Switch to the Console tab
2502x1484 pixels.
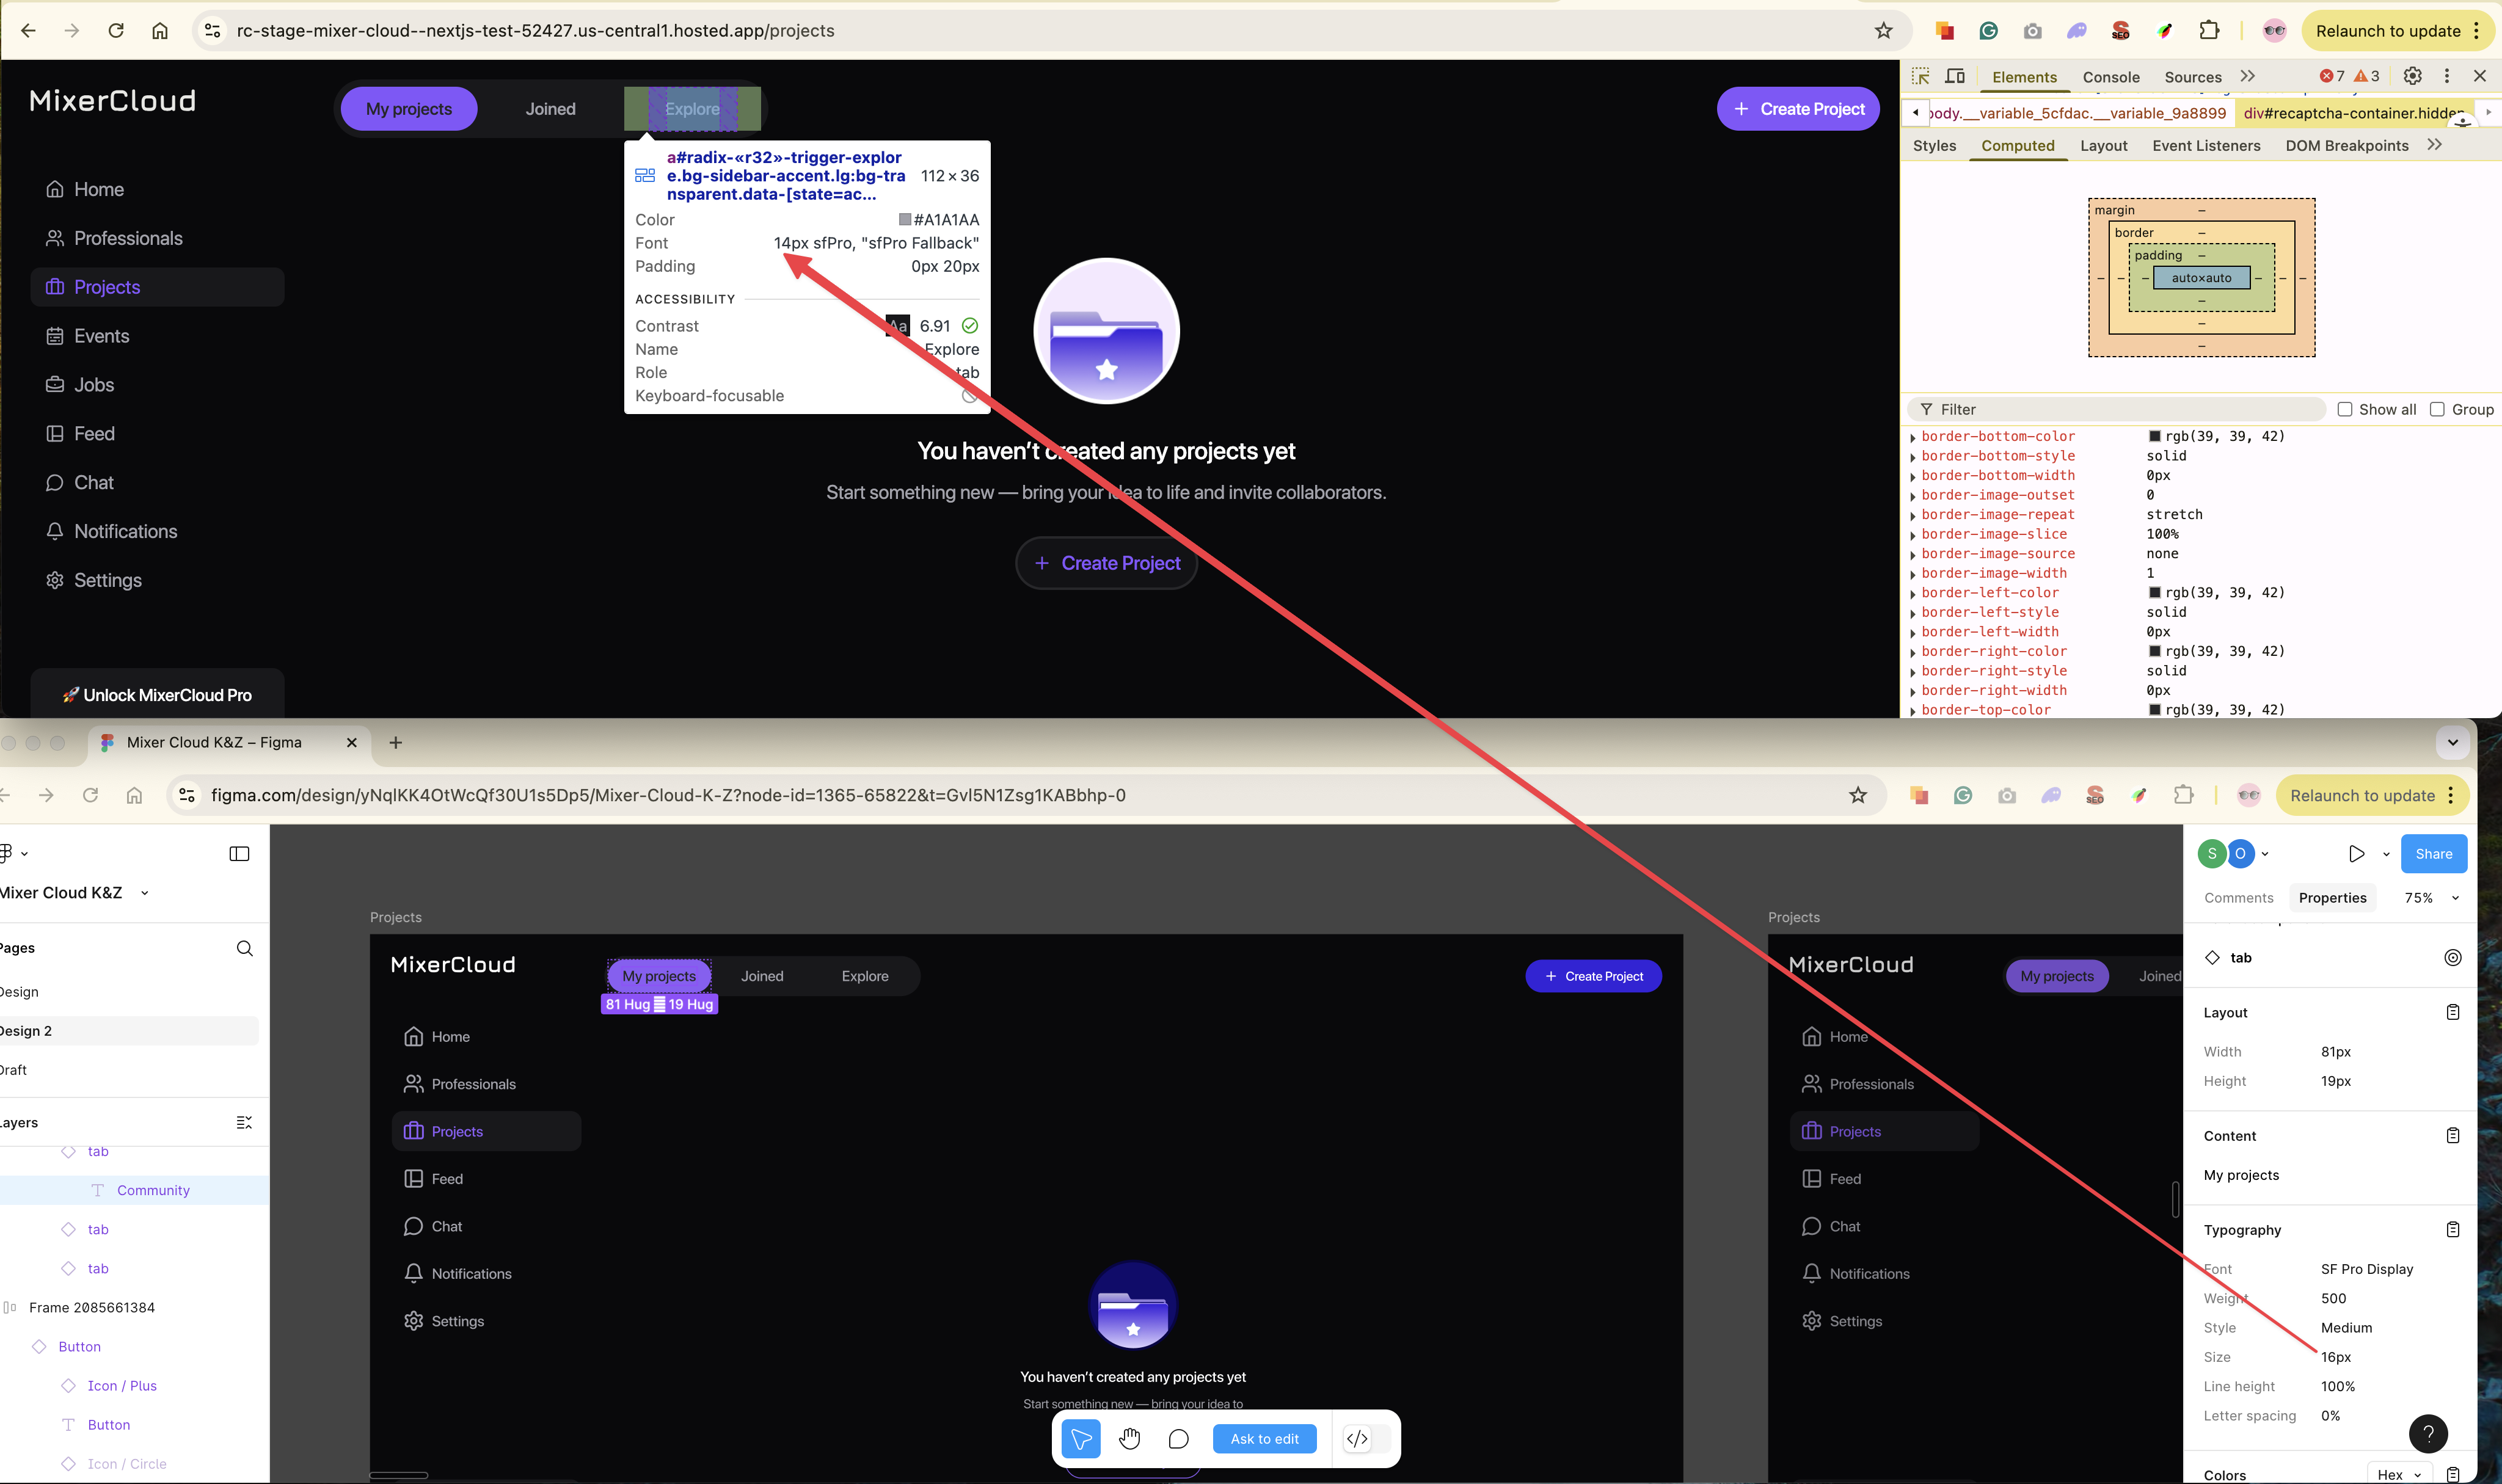coord(2110,77)
